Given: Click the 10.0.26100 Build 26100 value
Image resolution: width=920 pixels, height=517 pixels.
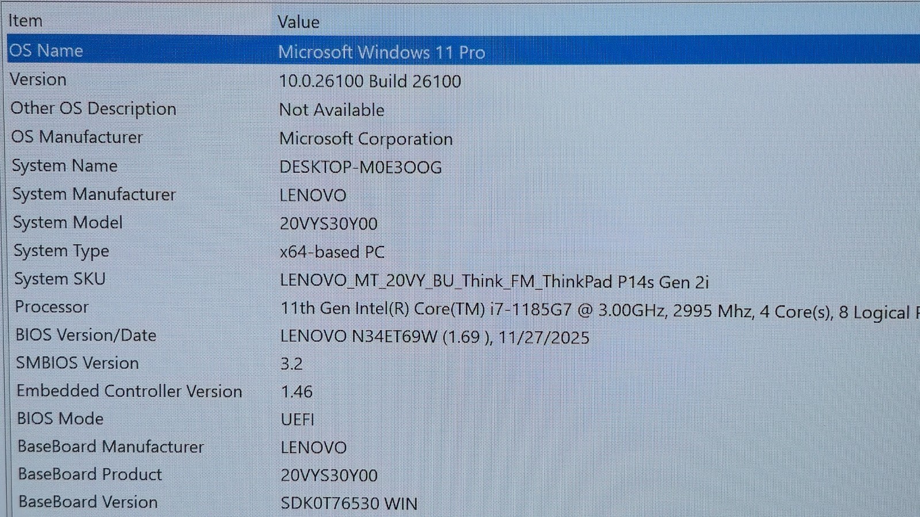Looking at the screenshot, I should (x=370, y=81).
